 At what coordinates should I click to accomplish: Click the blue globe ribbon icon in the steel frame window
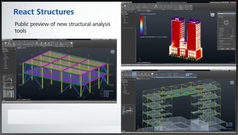click(x=37, y=43)
